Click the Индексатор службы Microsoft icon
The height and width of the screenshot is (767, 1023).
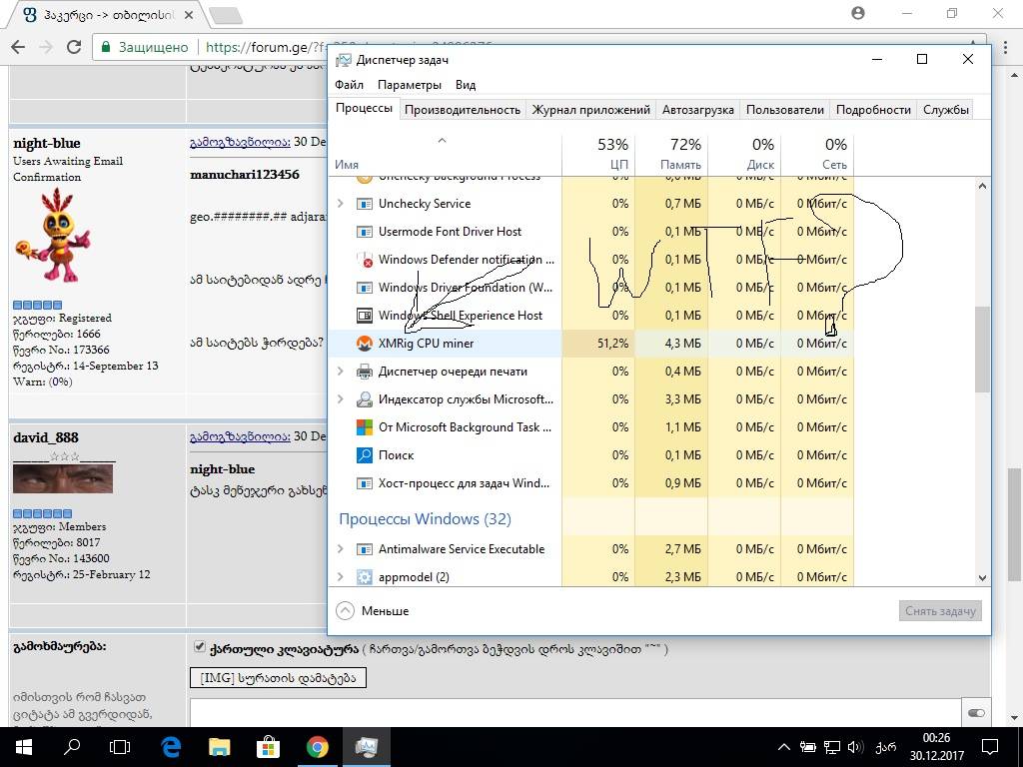coord(364,399)
